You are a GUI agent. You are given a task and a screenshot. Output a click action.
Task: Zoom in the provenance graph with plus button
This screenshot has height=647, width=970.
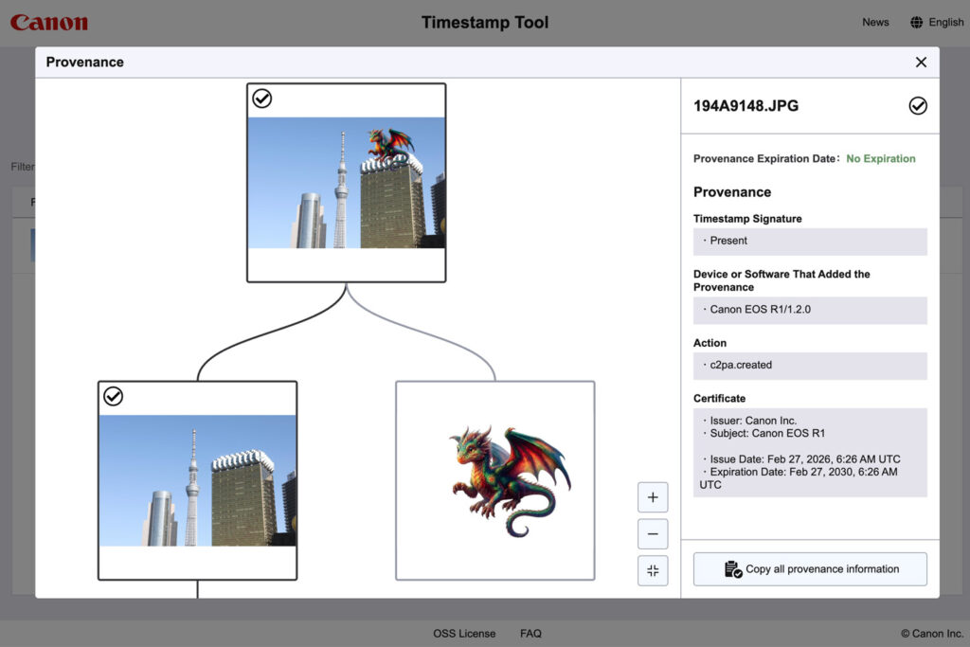point(653,497)
